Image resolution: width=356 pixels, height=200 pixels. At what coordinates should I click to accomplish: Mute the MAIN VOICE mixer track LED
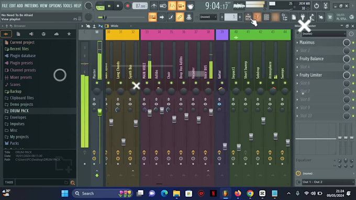click(147, 83)
